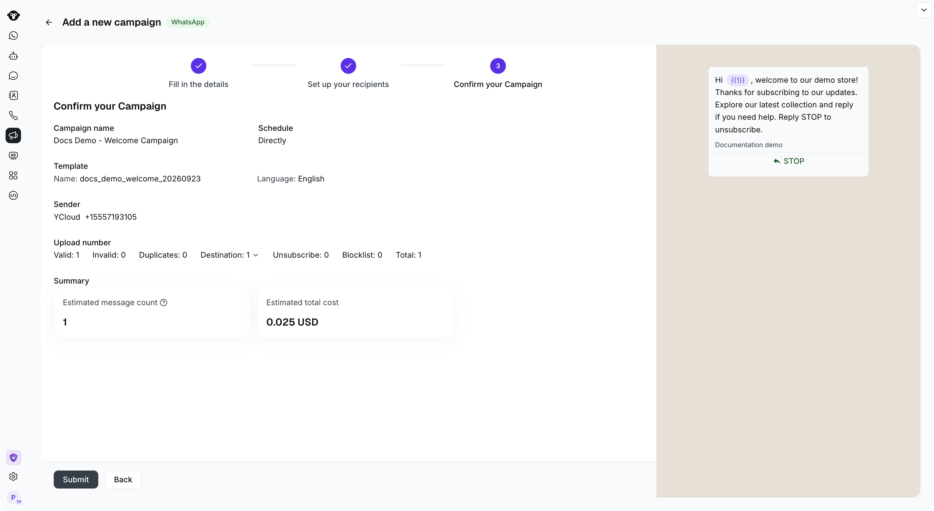
Task: Open the voice phone icon in sidebar
Action: click(x=13, y=115)
